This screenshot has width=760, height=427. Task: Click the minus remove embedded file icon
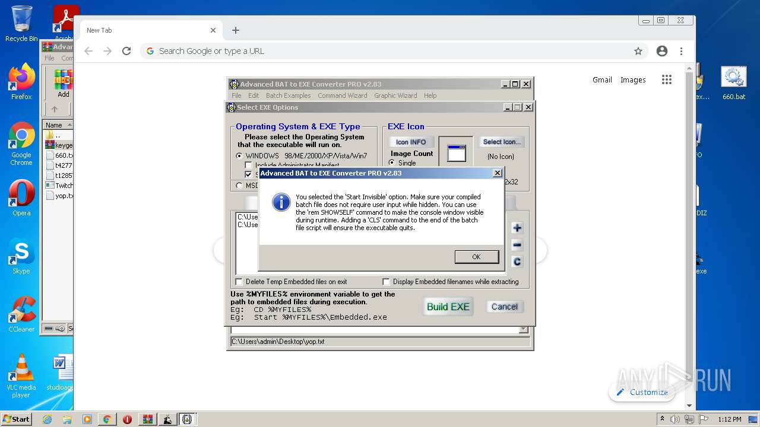click(x=517, y=245)
